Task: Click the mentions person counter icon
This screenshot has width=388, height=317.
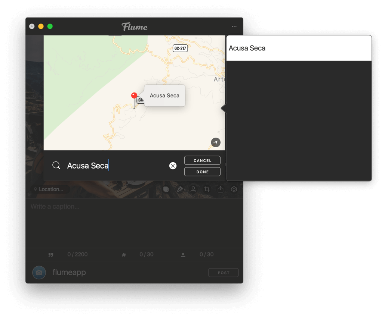Action: point(183,255)
